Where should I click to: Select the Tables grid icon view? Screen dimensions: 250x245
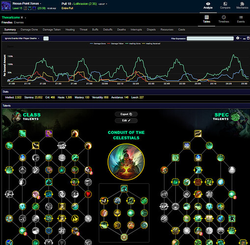coord(207,19)
